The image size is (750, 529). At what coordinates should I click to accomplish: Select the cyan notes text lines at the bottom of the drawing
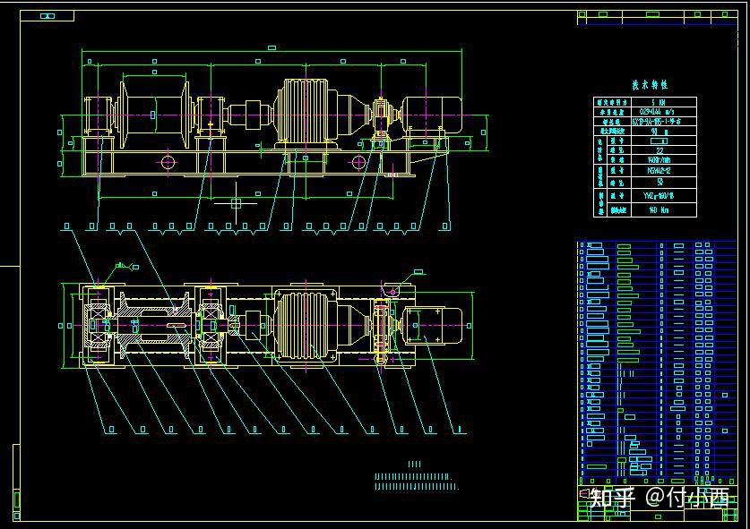click(x=416, y=482)
